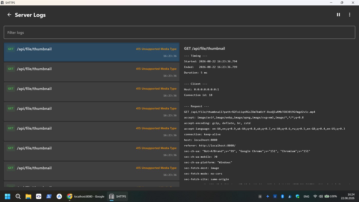Image resolution: width=359 pixels, height=202 pixels.
Task: Click the "Duration: 5 ms" line
Action: [x=196, y=73]
